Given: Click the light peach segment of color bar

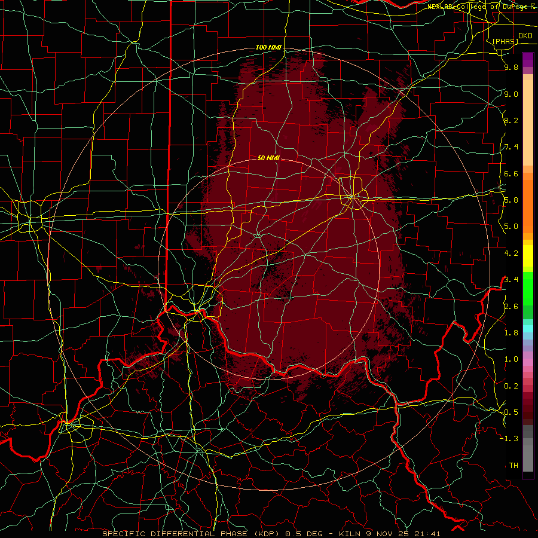Looking at the screenshot, I should (528, 123).
